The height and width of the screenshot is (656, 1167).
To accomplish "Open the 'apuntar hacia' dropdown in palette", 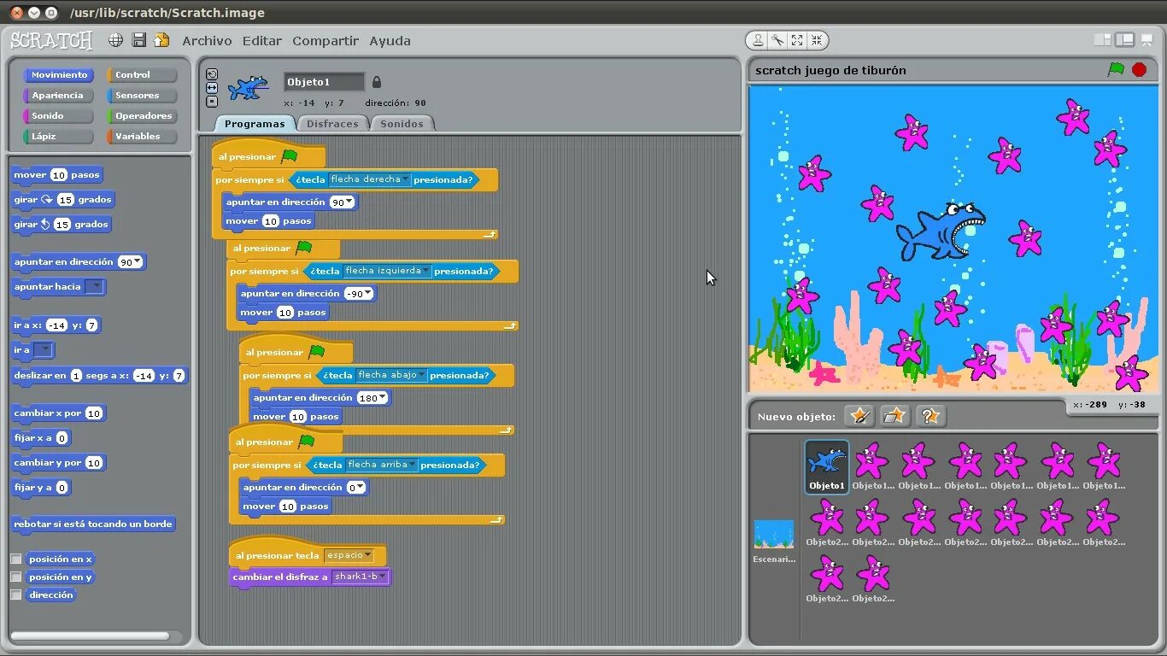I will coord(95,287).
